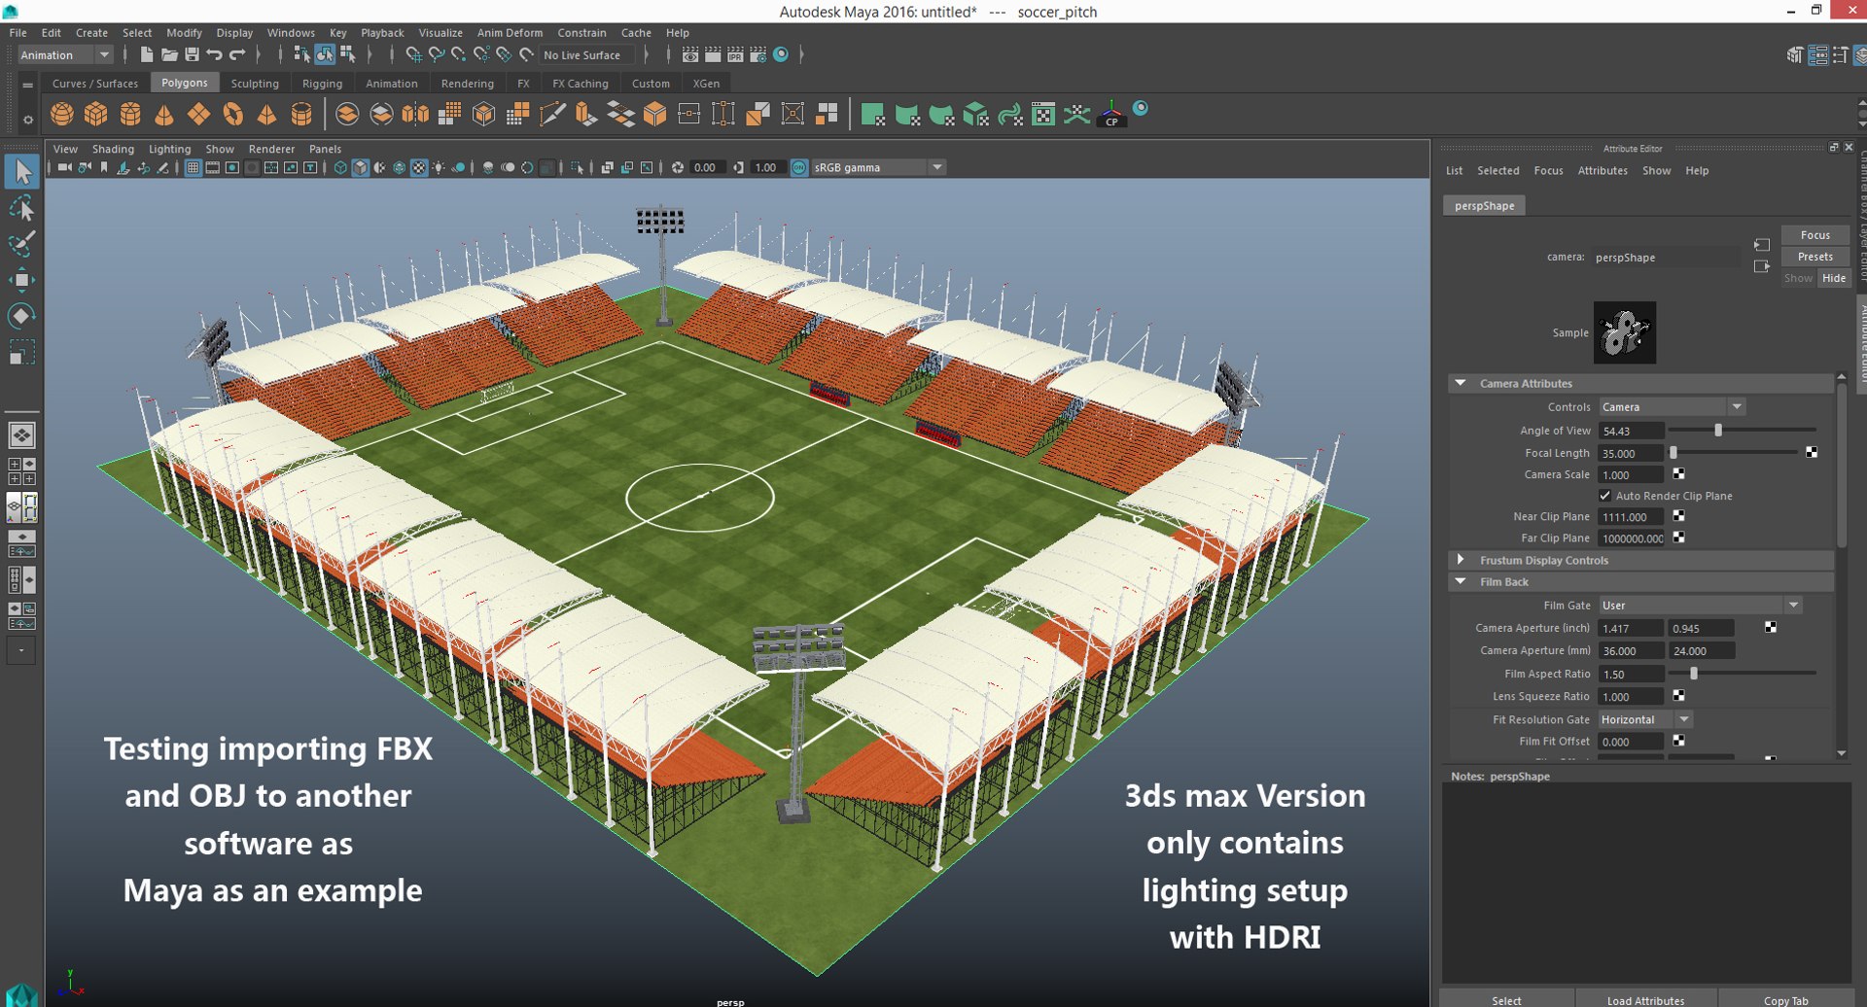
Task: Create a polygon pipe from the shelf
Action: coord(301,115)
